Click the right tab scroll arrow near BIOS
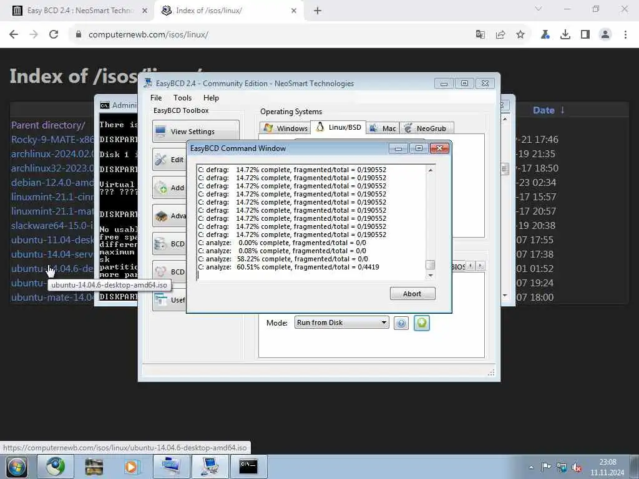This screenshot has height=479, width=639. pyautogui.click(x=480, y=266)
